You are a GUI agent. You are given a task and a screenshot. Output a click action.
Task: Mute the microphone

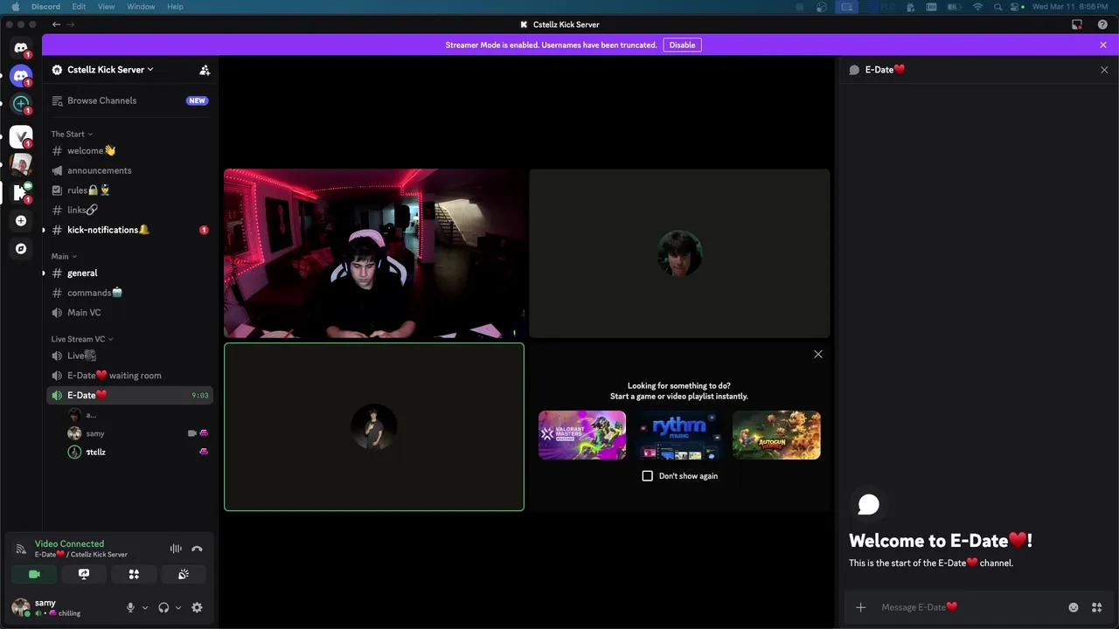point(131,607)
